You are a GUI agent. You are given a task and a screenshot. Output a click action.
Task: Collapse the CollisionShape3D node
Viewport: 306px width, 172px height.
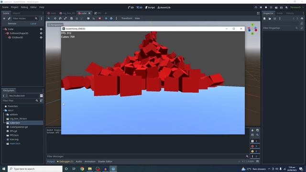coord(5,33)
